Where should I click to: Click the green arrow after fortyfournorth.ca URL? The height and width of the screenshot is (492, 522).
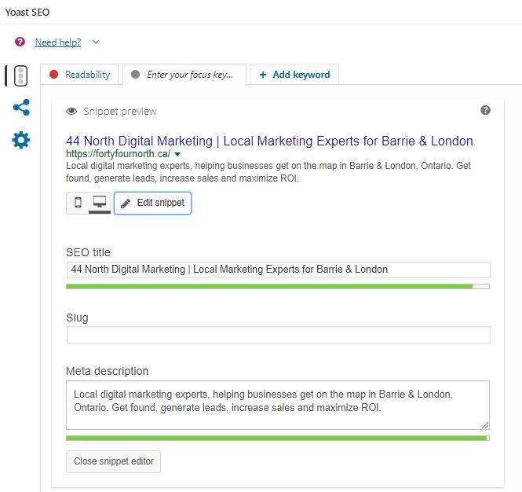pyautogui.click(x=177, y=154)
